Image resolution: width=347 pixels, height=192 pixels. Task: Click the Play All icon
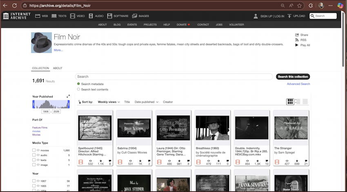(x=297, y=45)
